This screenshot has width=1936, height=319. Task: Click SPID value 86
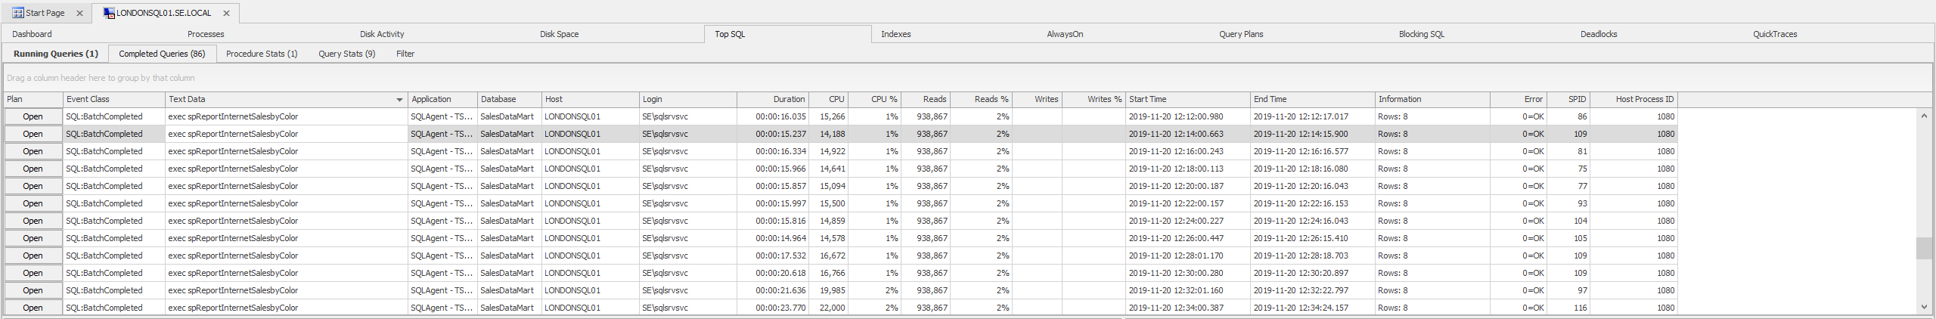pyautogui.click(x=1568, y=116)
